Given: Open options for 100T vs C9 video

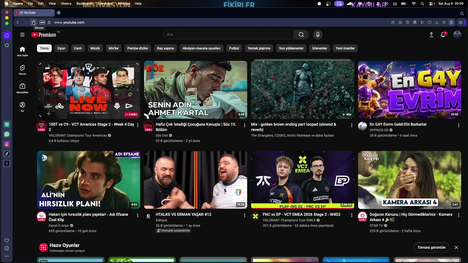Looking at the screenshot, I should click(138, 125).
